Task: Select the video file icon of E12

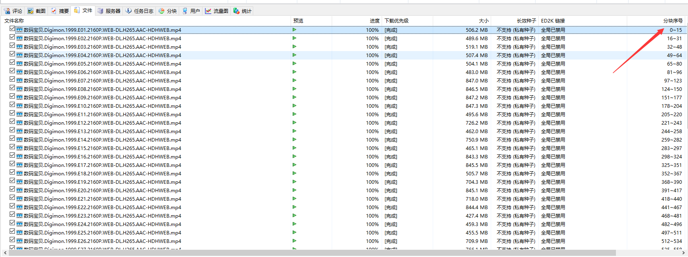Action: tap(19, 123)
